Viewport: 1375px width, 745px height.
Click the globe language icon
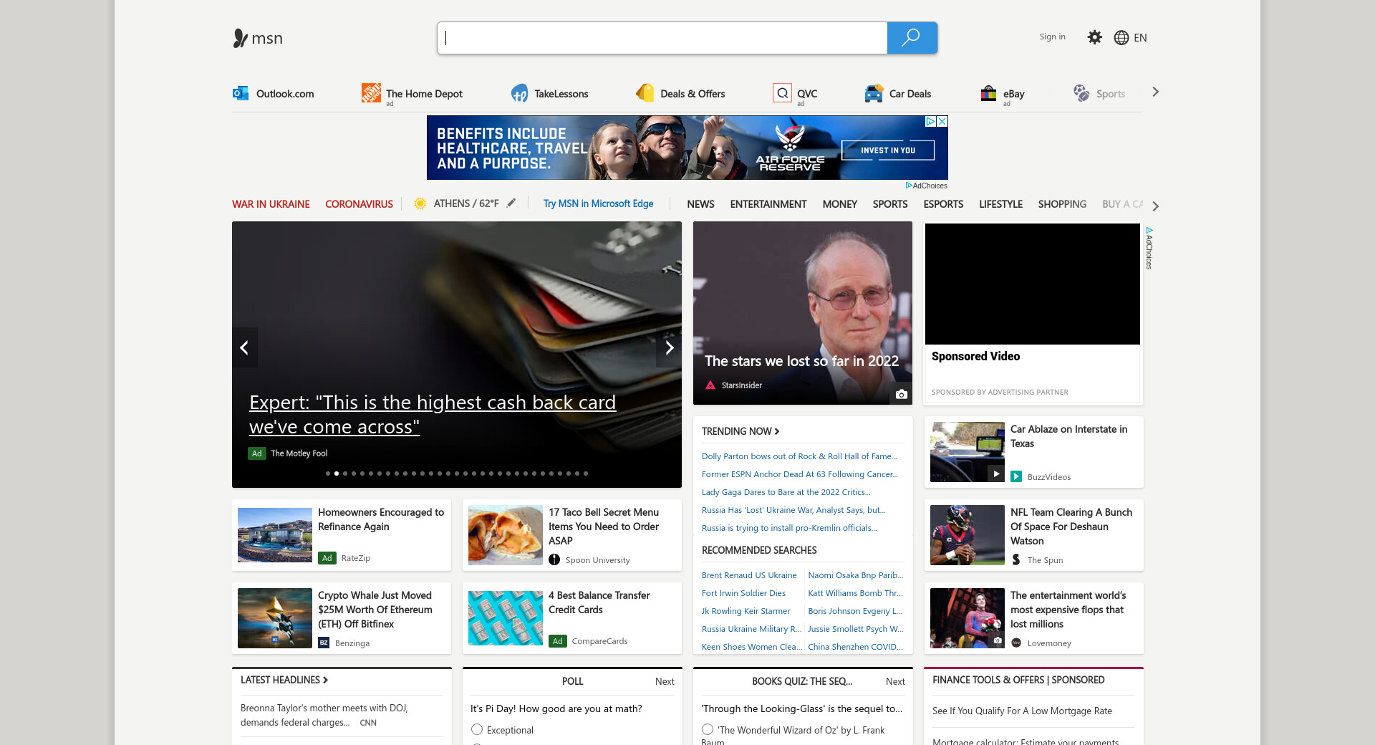click(1121, 38)
